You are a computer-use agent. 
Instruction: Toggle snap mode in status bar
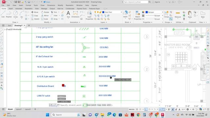point(140,109)
